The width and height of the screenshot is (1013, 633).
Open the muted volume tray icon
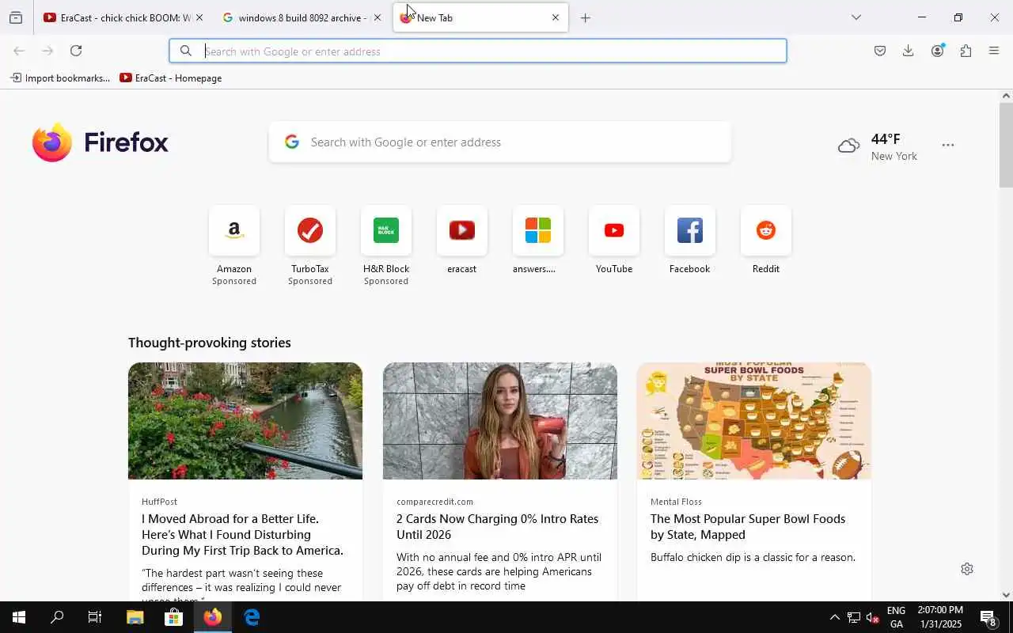pyautogui.click(x=873, y=617)
